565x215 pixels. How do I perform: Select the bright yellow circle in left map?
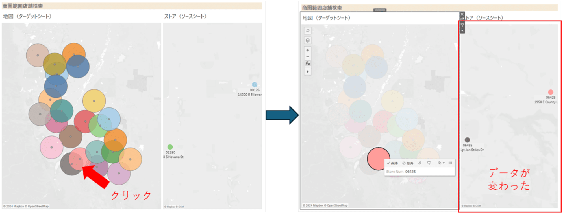pyautogui.click(x=94, y=101)
